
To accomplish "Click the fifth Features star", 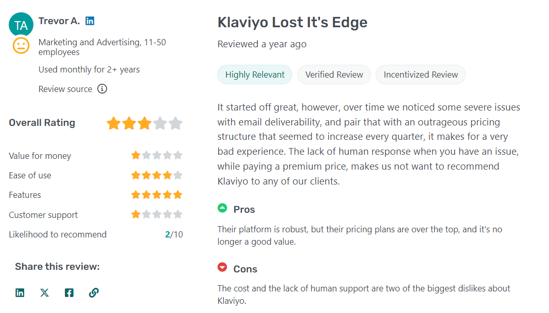I will pos(177,194).
